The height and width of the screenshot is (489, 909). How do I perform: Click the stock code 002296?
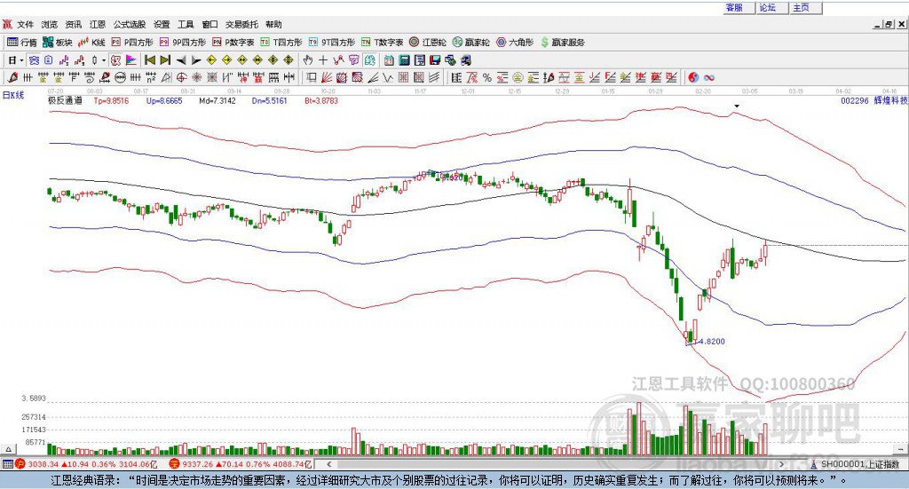point(855,101)
